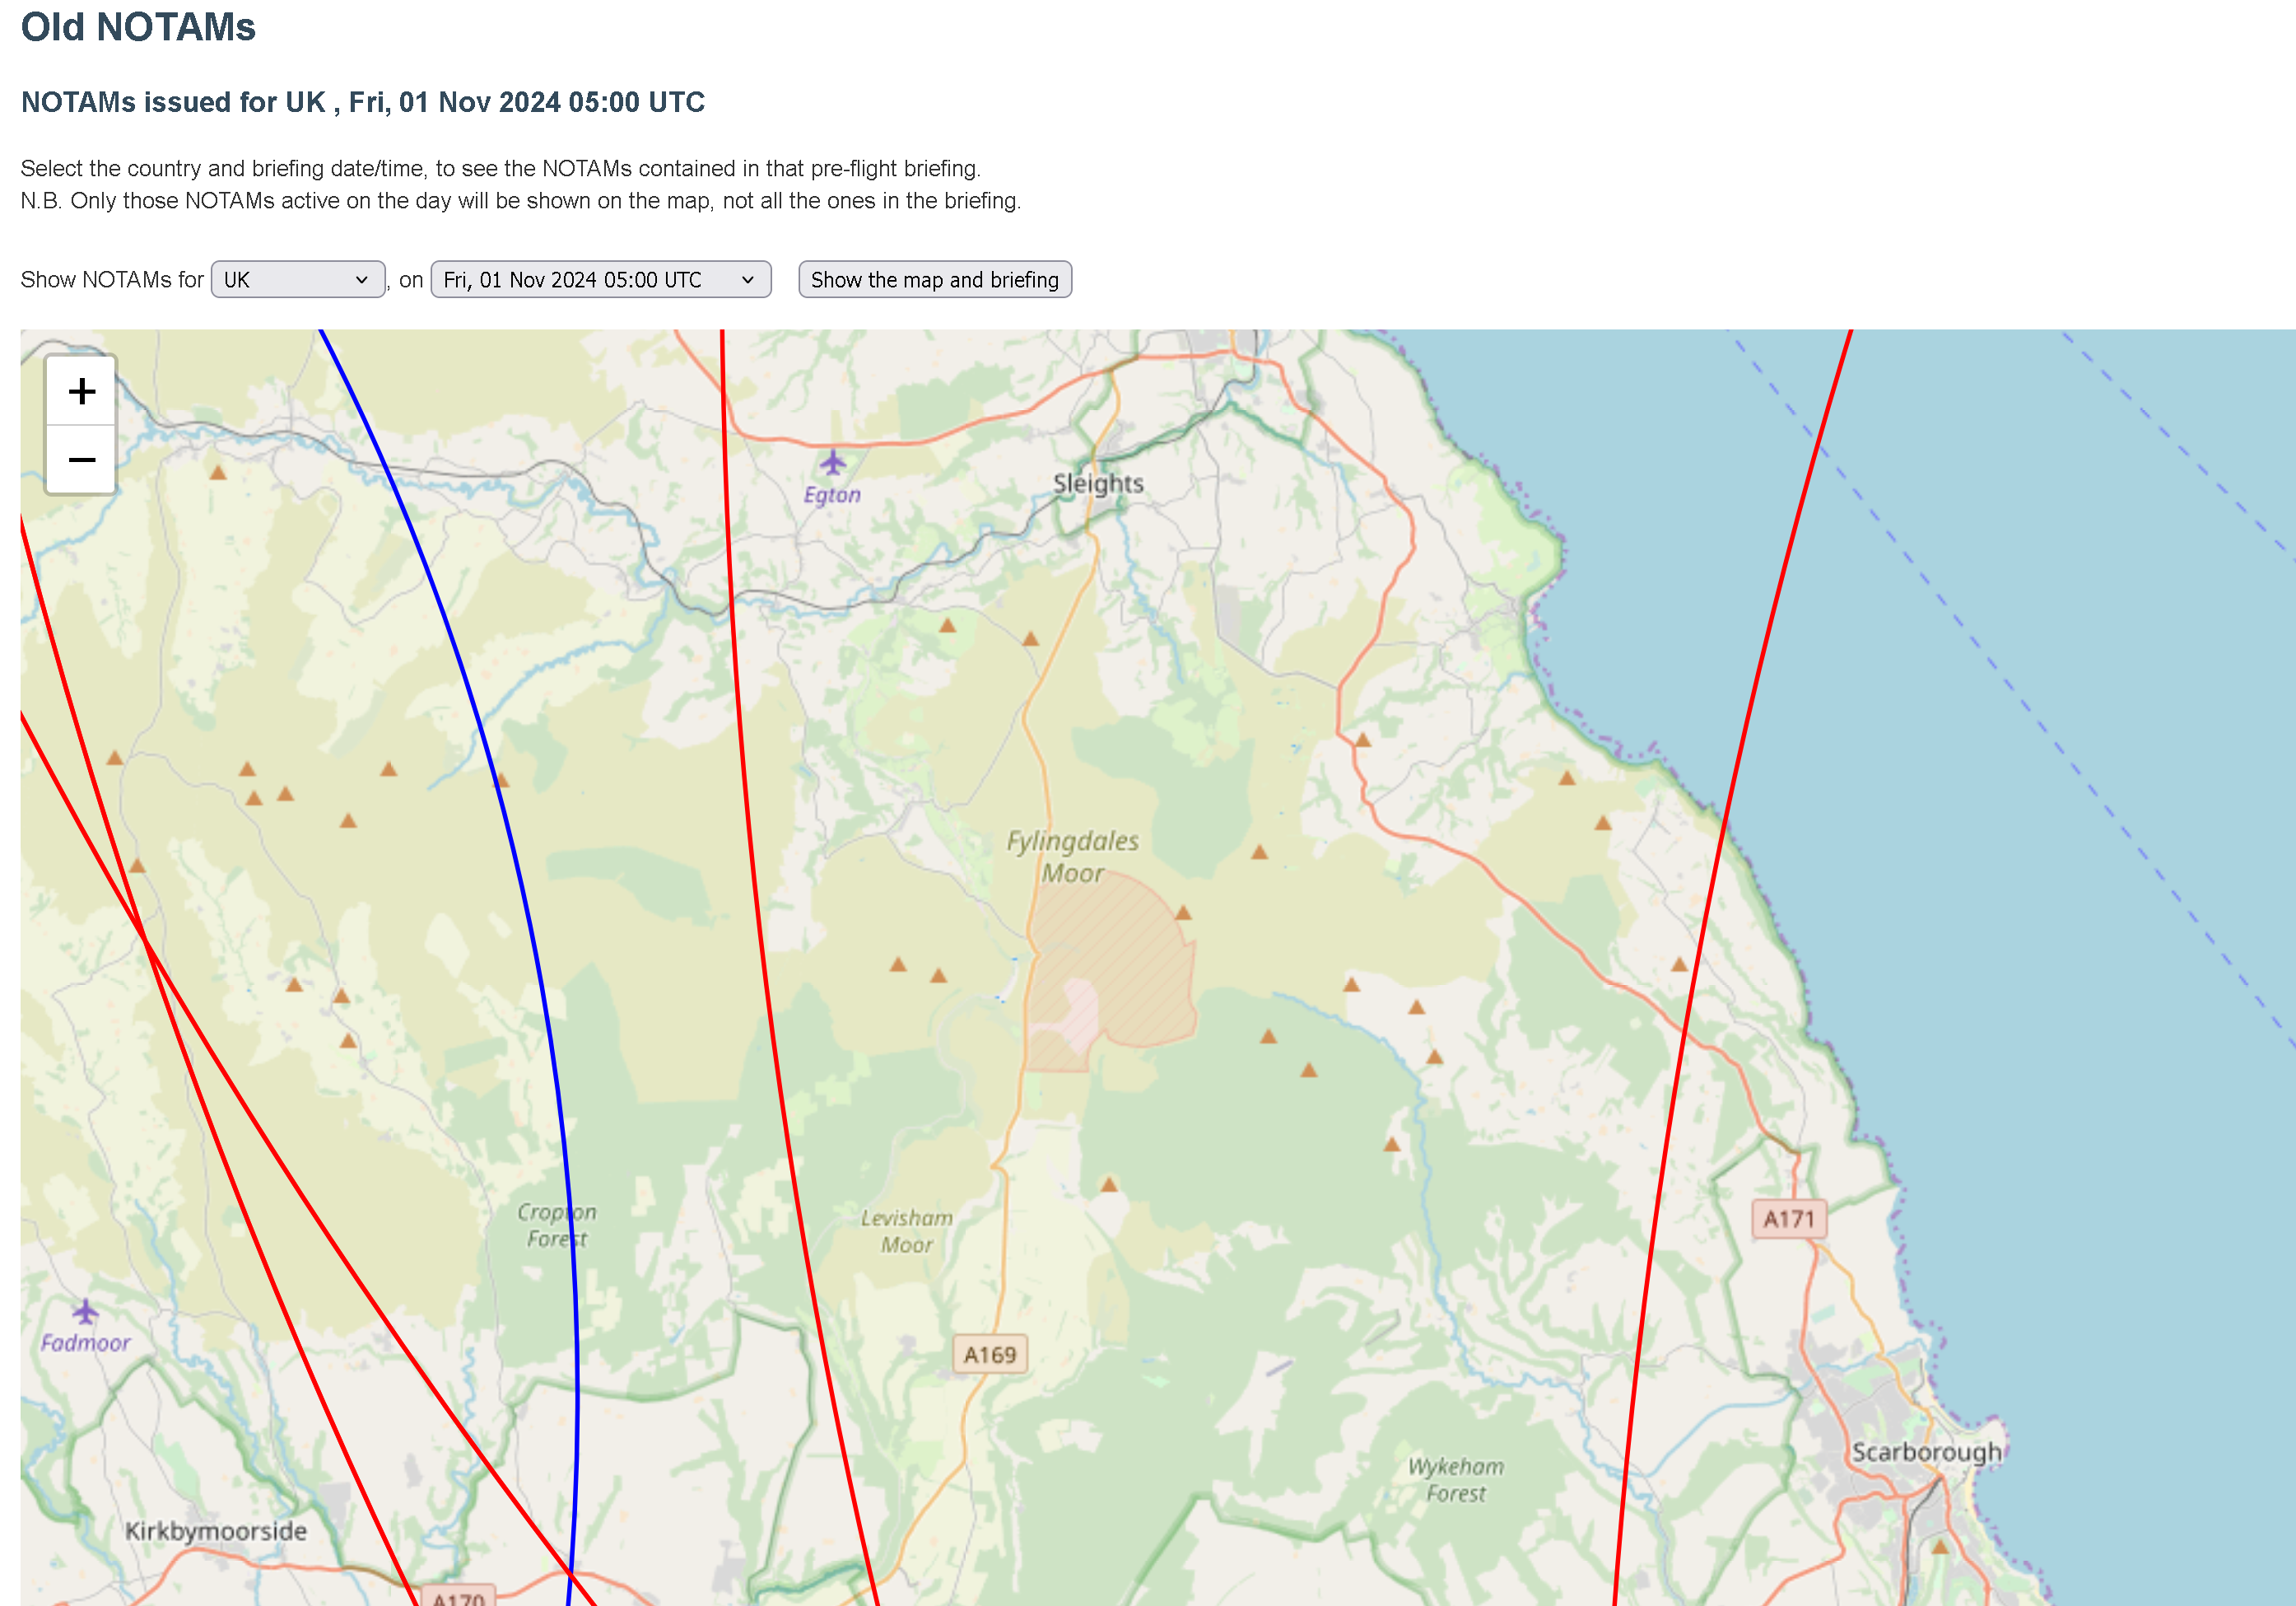Click the Fylingdales Moor label
The height and width of the screenshot is (1606, 2296).
[1072, 857]
